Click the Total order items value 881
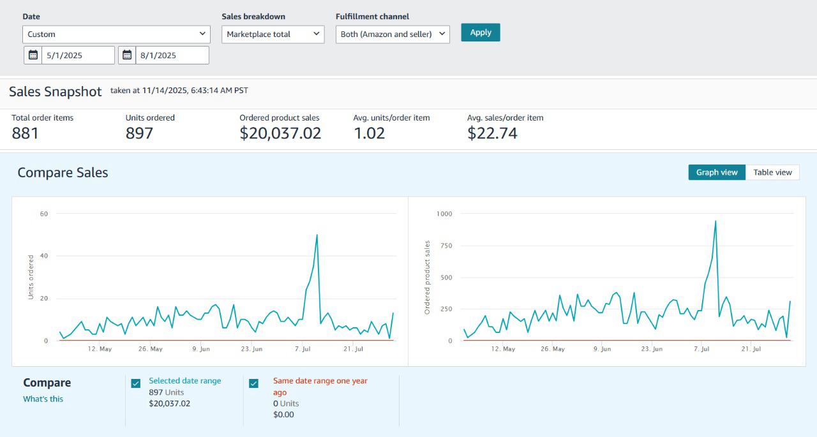 (26, 133)
